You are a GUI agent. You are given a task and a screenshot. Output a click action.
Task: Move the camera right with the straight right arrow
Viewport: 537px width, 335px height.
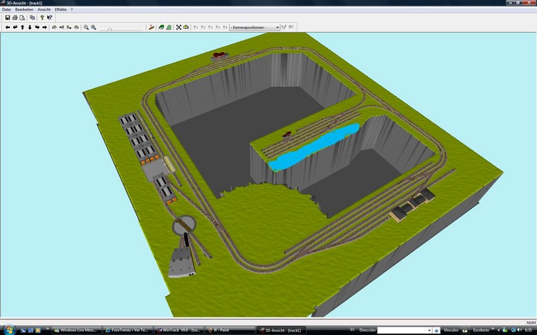(44, 27)
